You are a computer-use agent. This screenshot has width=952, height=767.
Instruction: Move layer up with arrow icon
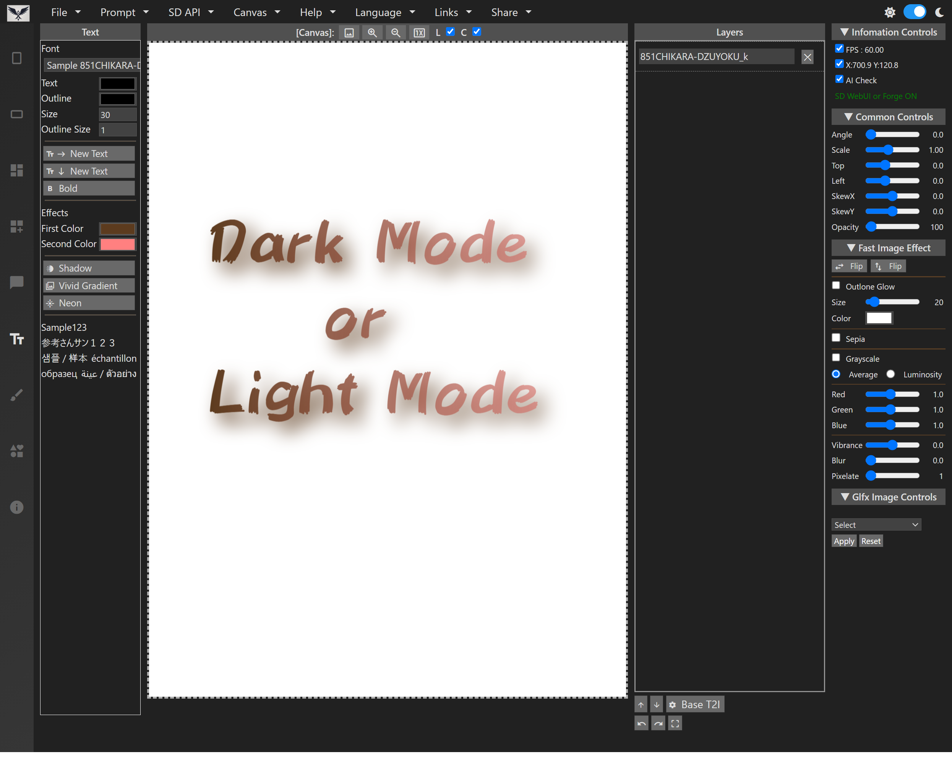641,704
